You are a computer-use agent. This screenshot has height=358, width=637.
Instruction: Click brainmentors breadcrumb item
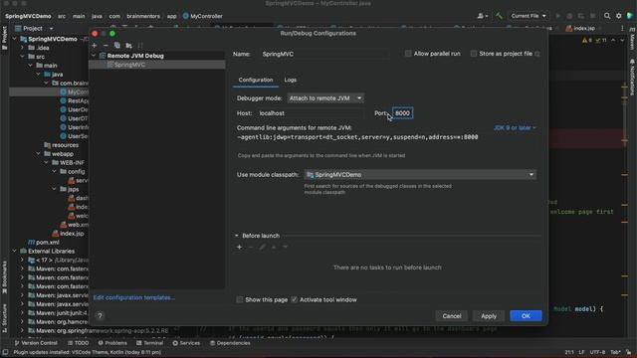[143, 16]
